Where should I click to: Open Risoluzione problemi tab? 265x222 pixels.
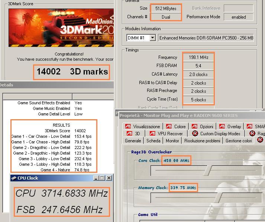pyautogui.click(x=202, y=141)
